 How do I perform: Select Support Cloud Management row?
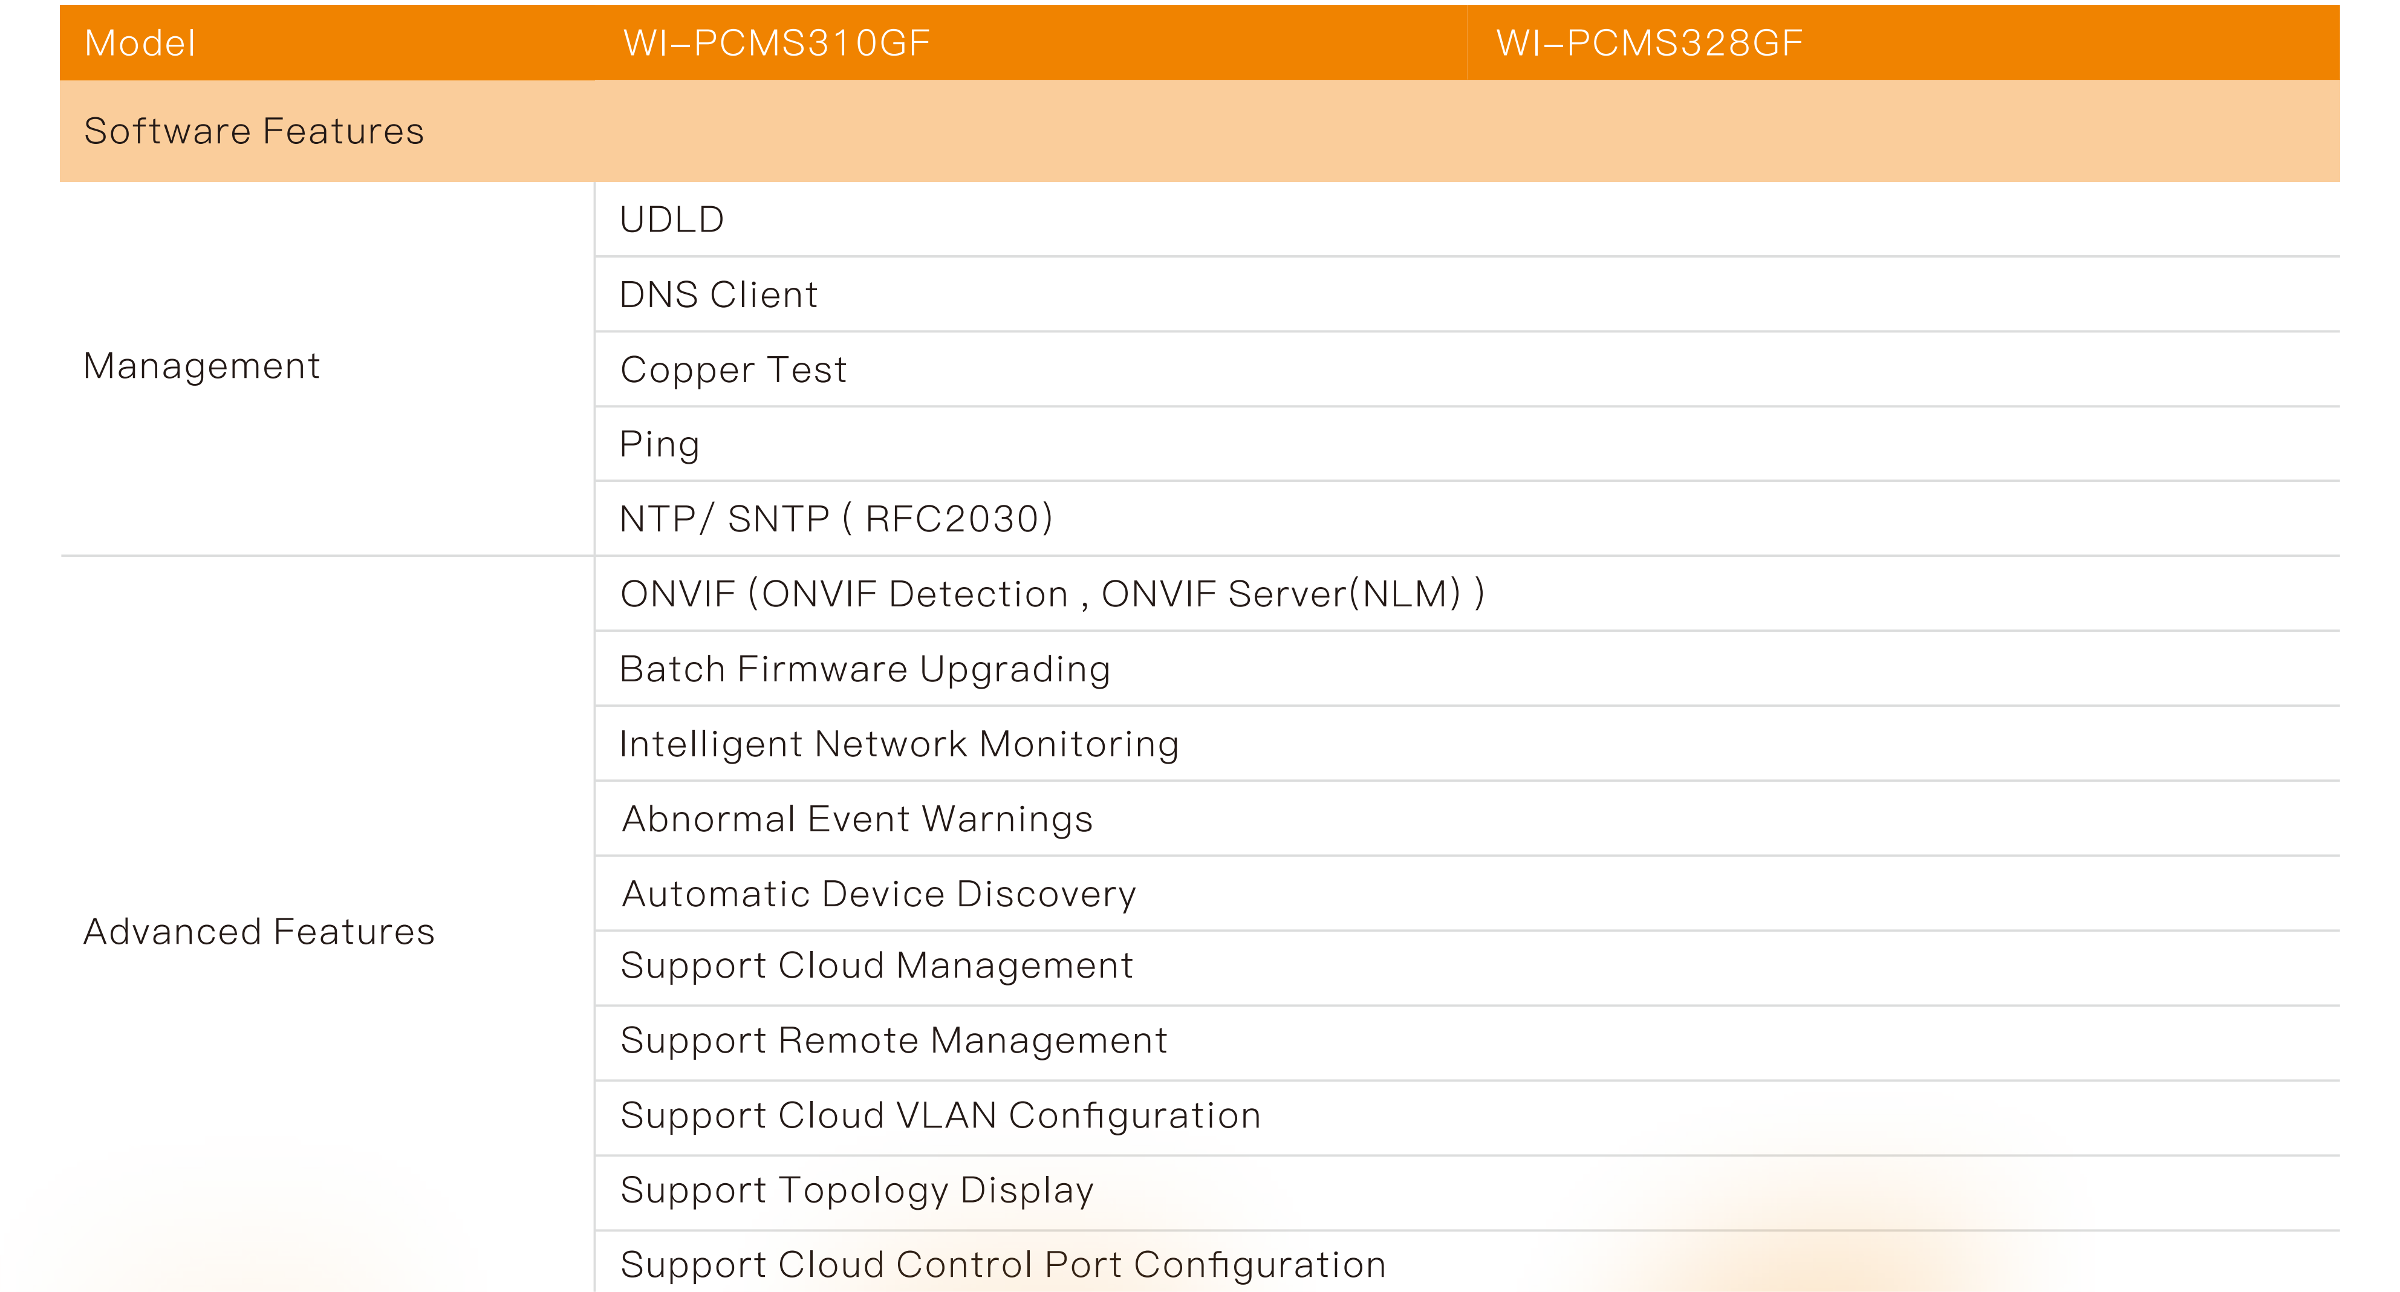pyautogui.click(x=877, y=965)
